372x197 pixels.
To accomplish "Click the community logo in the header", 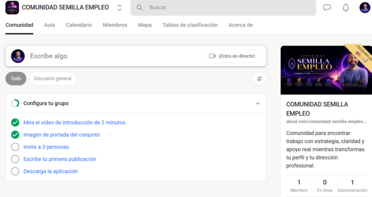I will tap(12, 8).
